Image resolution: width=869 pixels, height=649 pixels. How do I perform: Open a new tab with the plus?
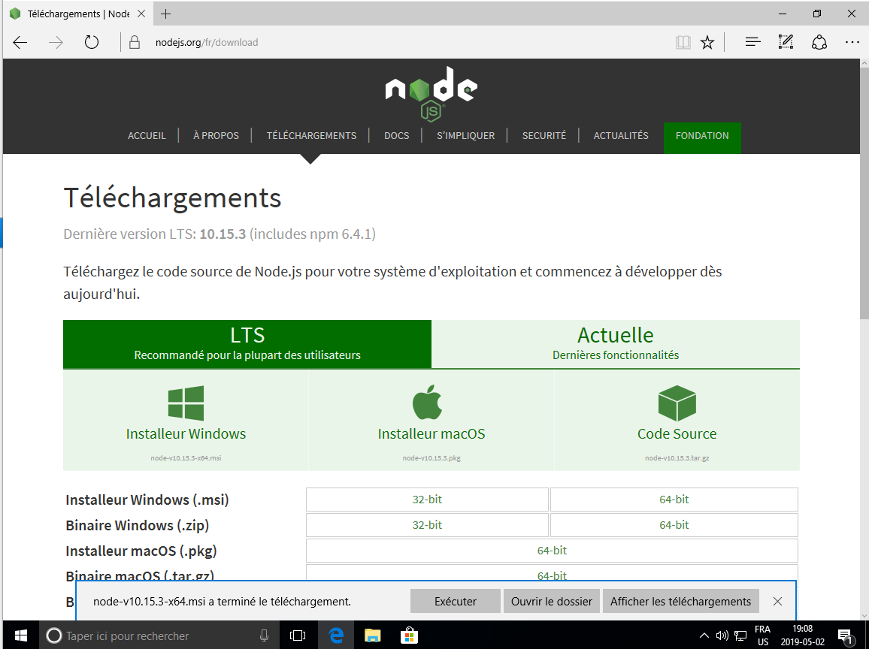pyautogui.click(x=165, y=14)
